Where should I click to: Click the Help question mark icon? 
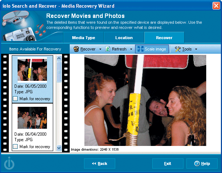(197, 163)
